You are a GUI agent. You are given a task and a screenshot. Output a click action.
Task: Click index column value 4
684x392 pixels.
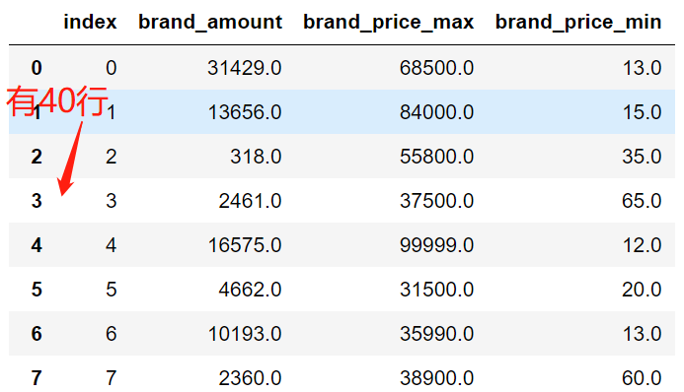tap(112, 245)
